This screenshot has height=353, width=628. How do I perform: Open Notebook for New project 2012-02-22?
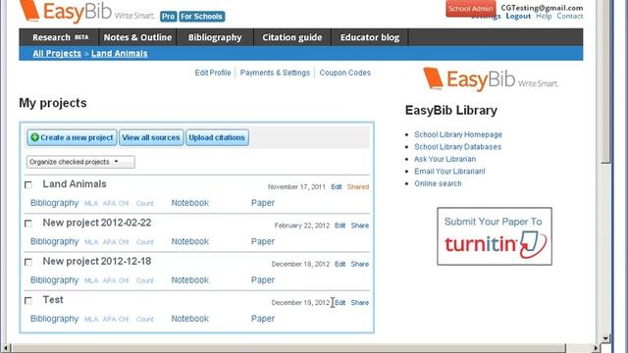[189, 241]
